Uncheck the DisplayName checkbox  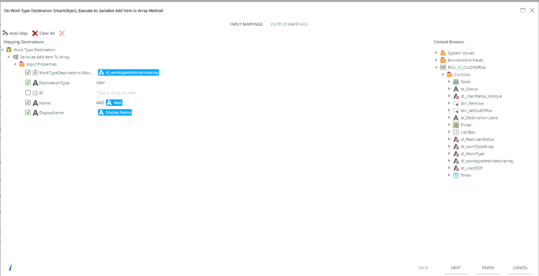tap(28, 113)
